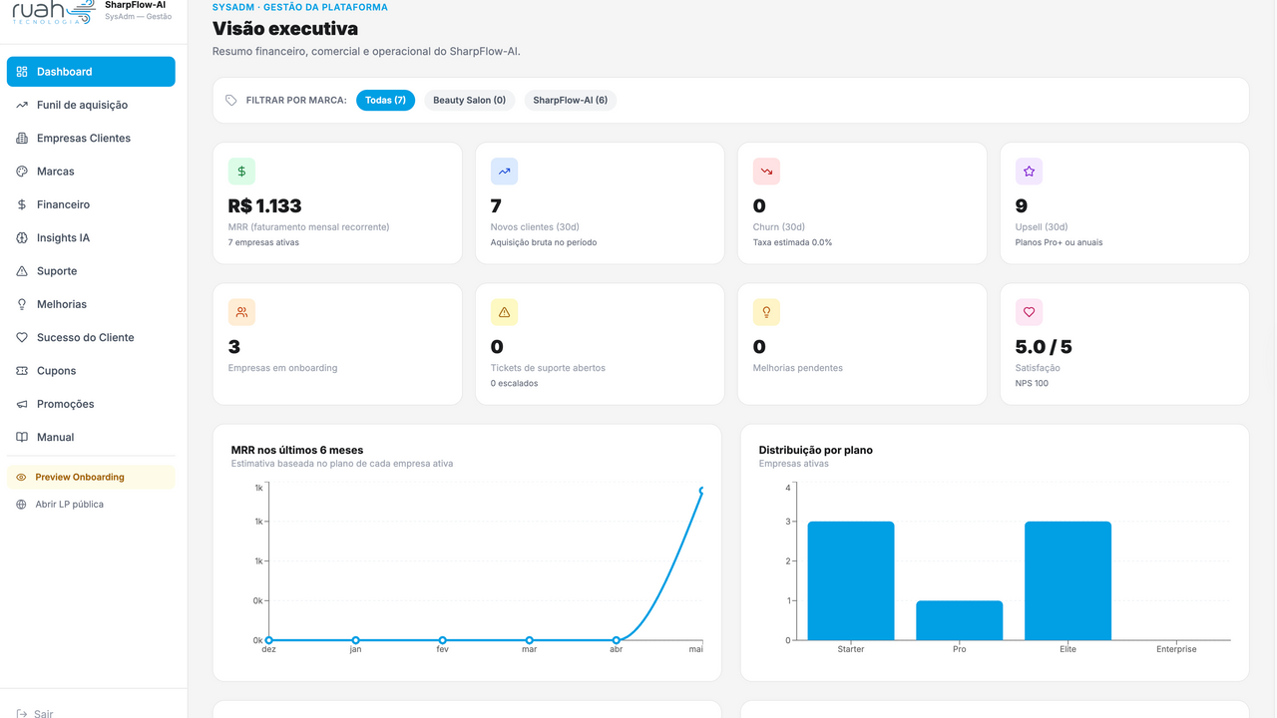Click the Preview Onboarding button
1277x718 pixels.
pos(91,477)
